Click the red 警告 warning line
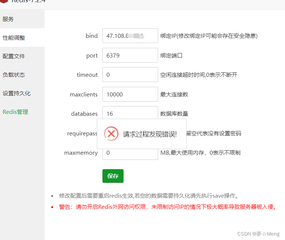The height and width of the screenshot is (240, 285). 168,207
